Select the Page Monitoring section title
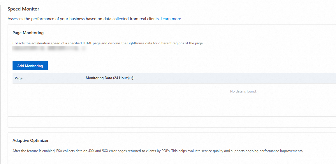This screenshot has width=336, height=164. point(28,33)
